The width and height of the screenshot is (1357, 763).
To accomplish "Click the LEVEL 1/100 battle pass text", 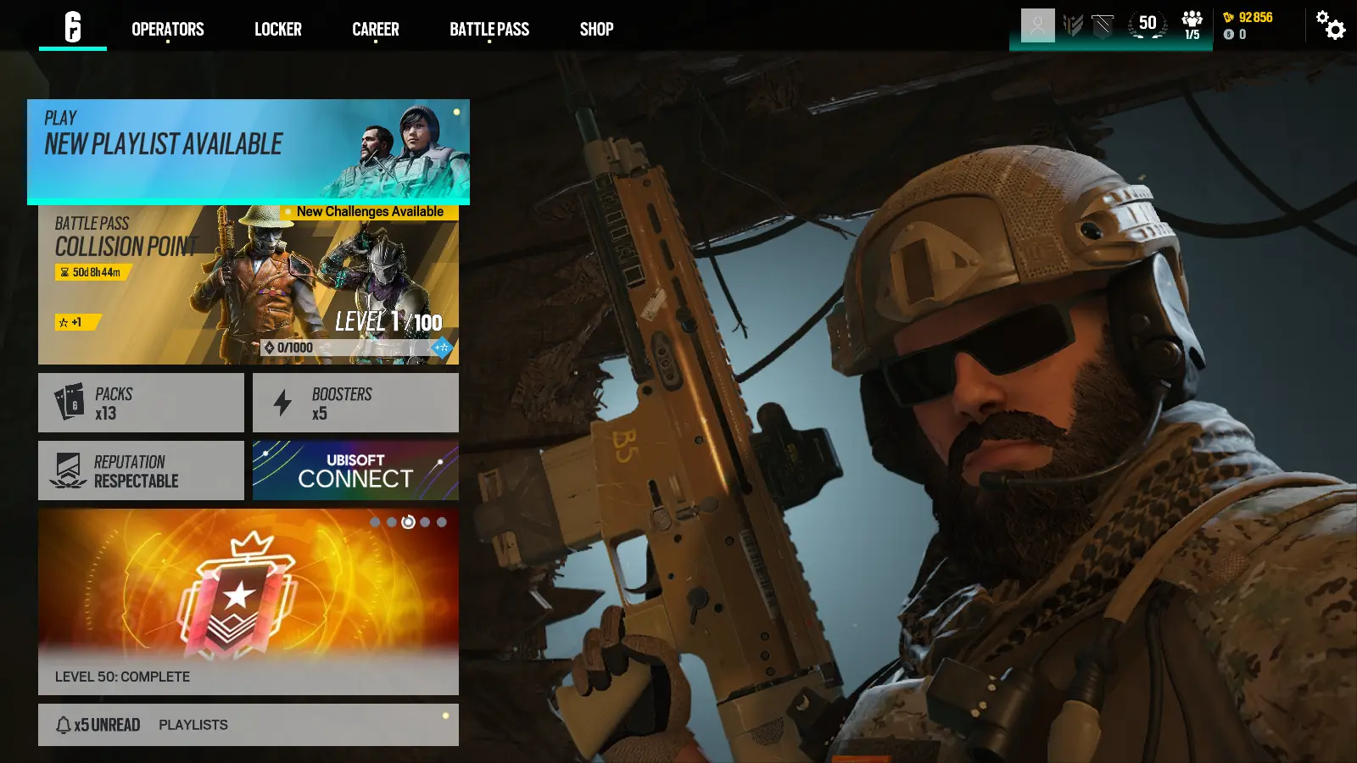I will [x=388, y=321].
